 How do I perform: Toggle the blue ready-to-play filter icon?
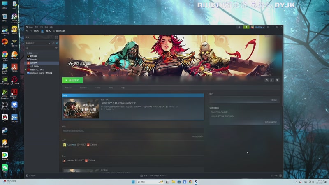(57, 43)
